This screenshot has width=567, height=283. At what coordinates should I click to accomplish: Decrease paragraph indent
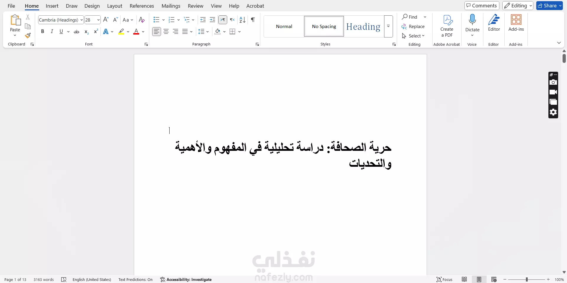click(203, 20)
